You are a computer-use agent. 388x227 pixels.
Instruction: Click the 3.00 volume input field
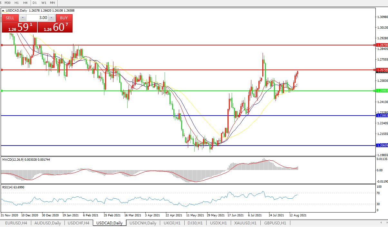37,18
